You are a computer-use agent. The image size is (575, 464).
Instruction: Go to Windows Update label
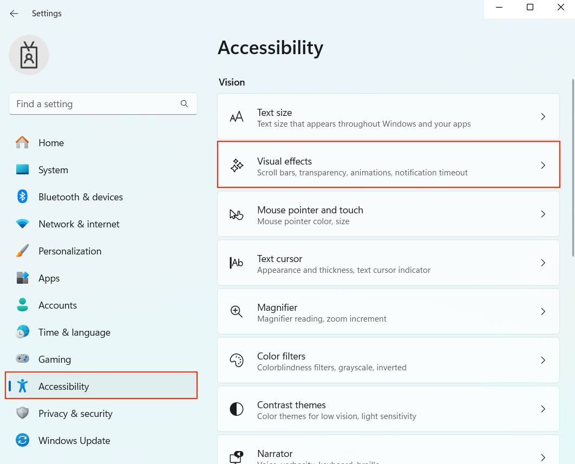pos(74,441)
